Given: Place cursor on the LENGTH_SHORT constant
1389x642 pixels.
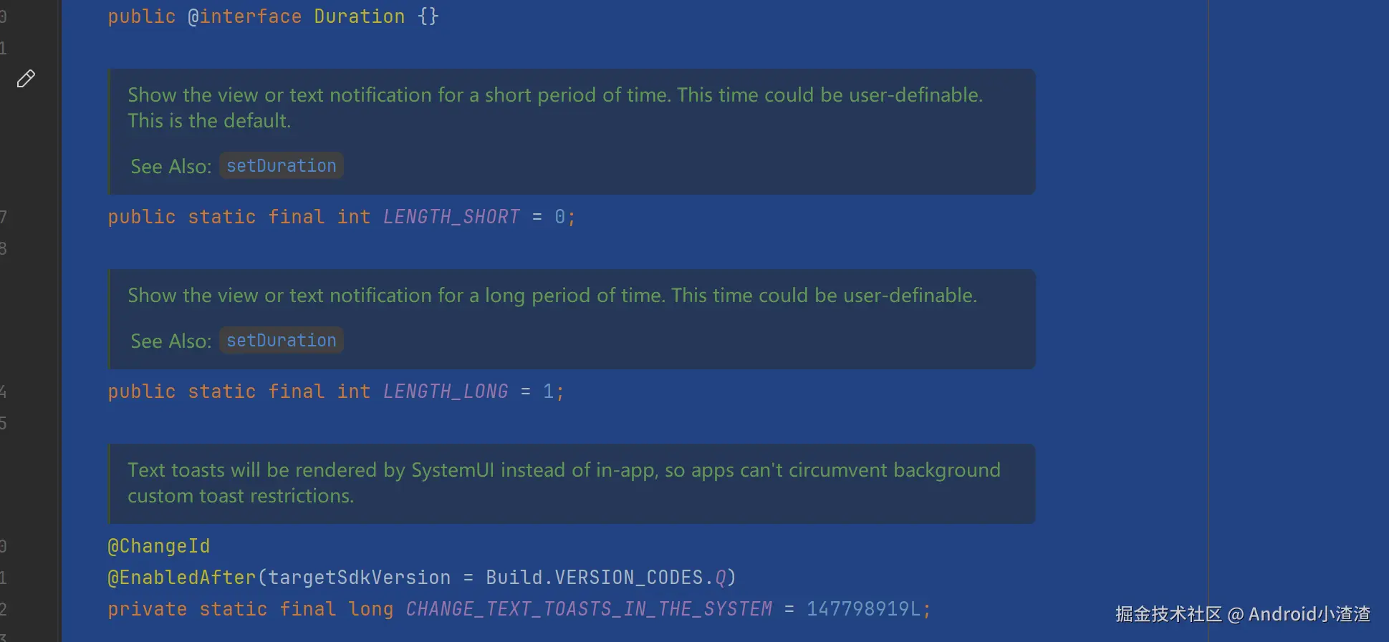Looking at the screenshot, I should tap(451, 217).
